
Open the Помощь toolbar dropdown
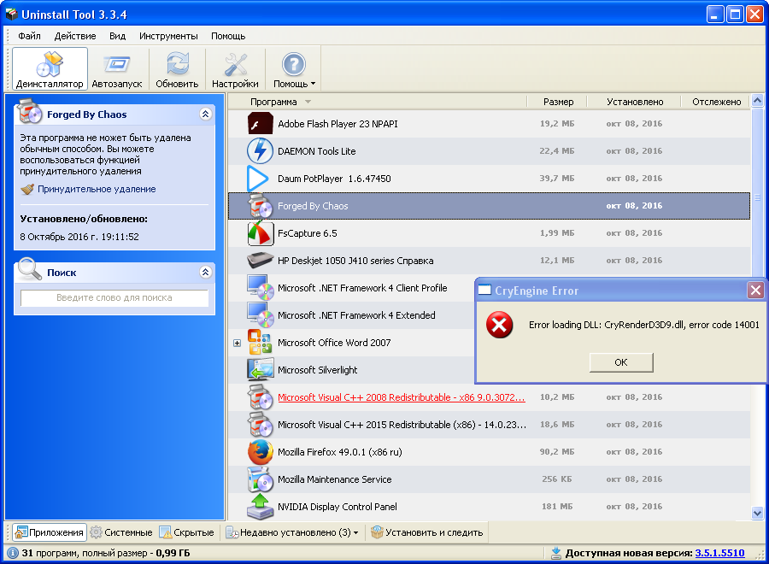pyautogui.click(x=294, y=69)
